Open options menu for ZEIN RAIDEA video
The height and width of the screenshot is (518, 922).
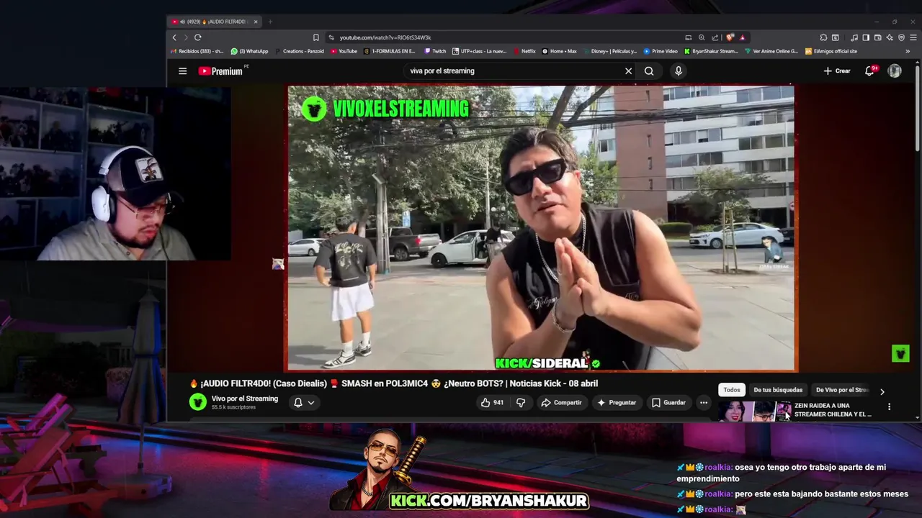click(x=889, y=406)
